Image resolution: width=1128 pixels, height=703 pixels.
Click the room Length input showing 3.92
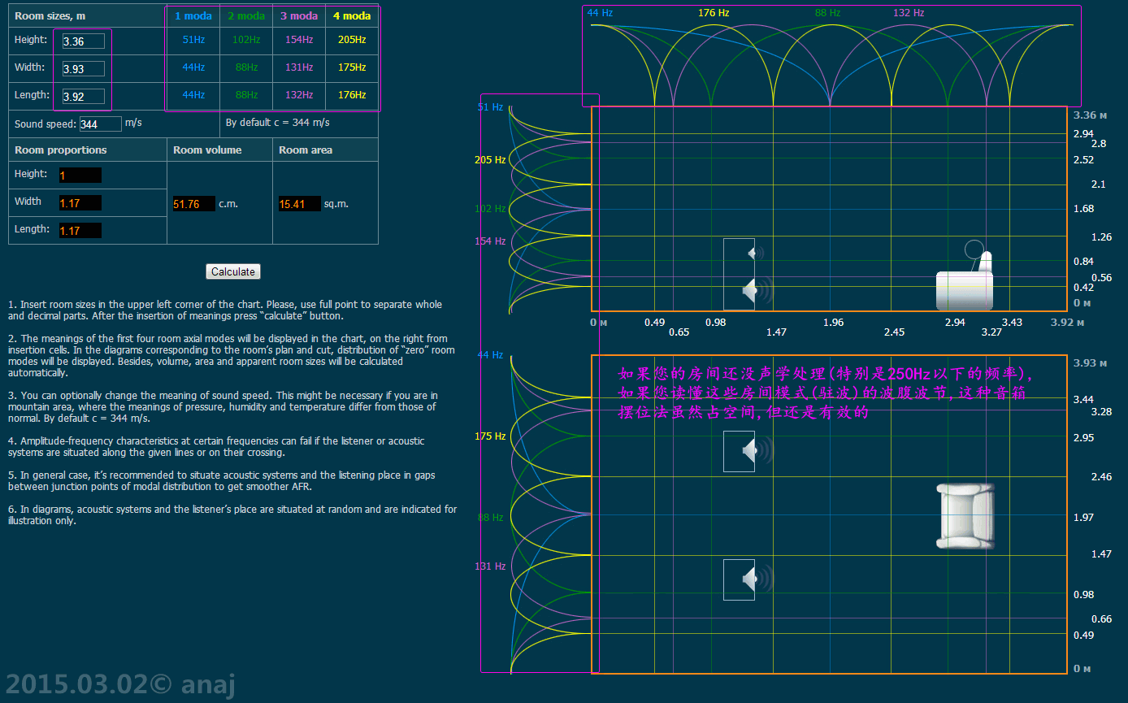tap(84, 96)
